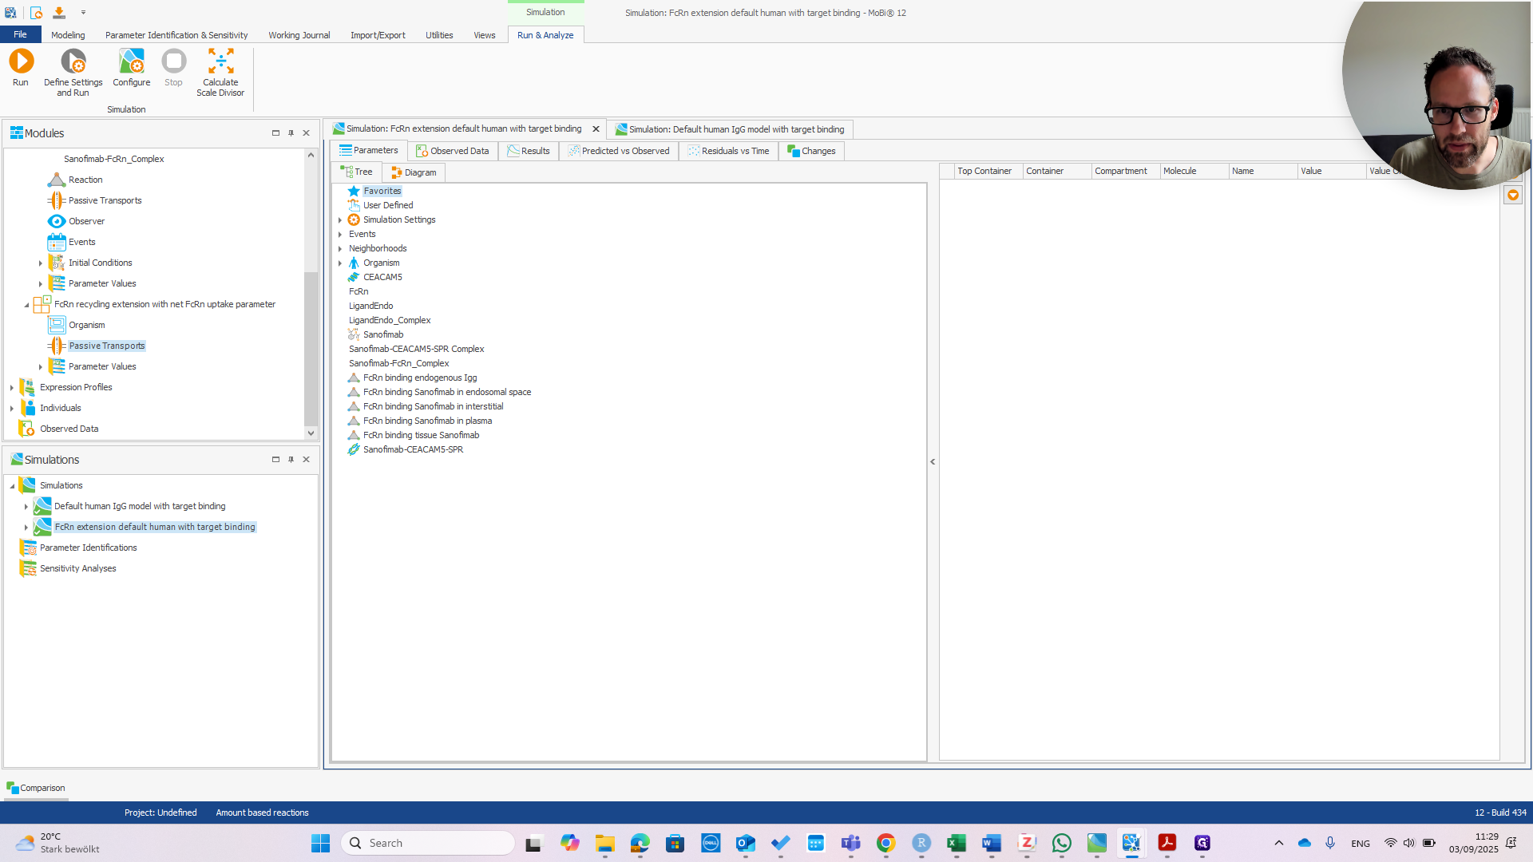1533x862 pixels.
Task: Switch to the Diagram view
Action: click(414, 172)
